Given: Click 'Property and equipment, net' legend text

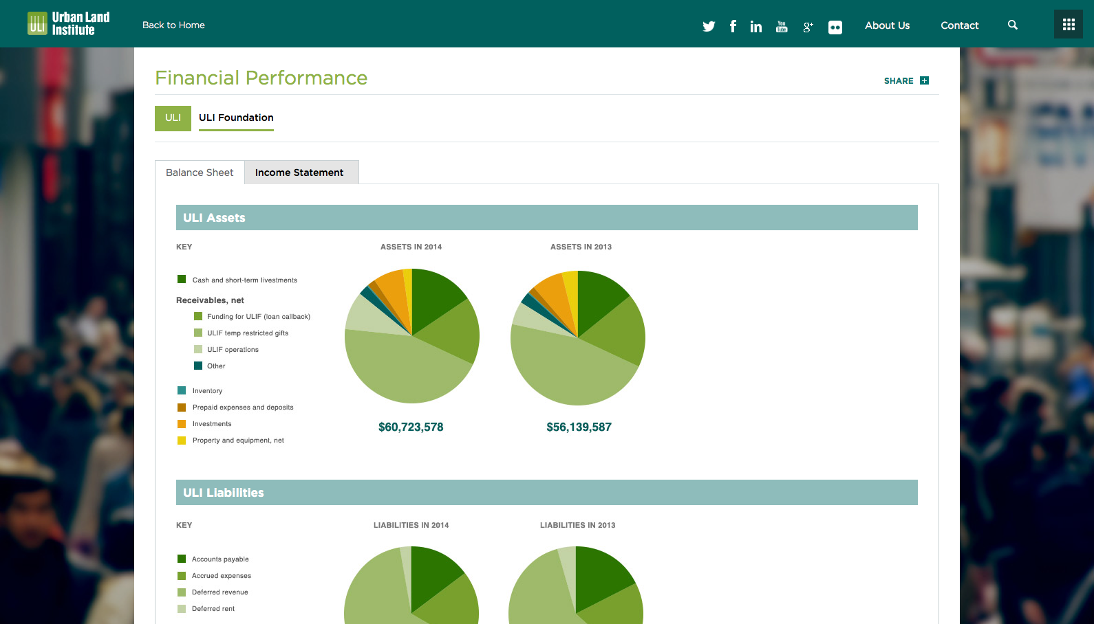Looking at the screenshot, I should pos(238,441).
